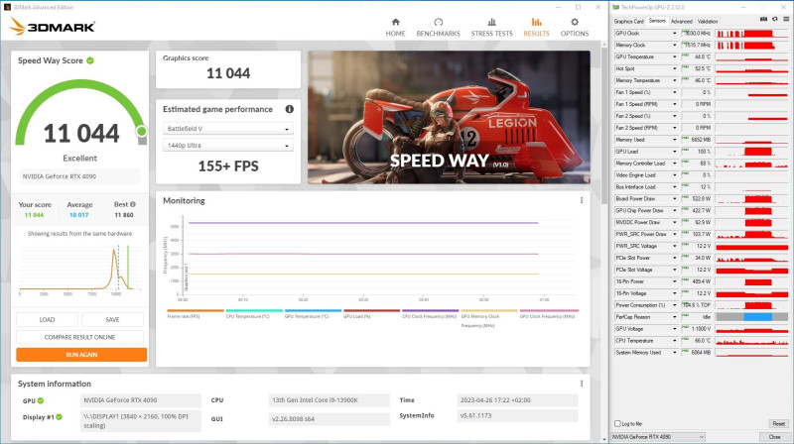
Task: Open the NVIDIA GeForce RTX 4090 selector in GPU-Z
Action: [x=658, y=436]
